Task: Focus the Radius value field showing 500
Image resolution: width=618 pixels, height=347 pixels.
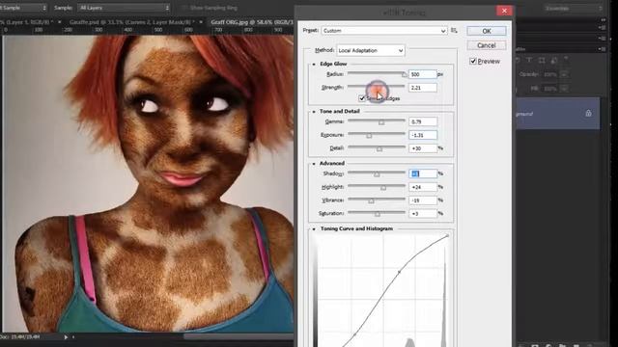Action: coord(423,74)
